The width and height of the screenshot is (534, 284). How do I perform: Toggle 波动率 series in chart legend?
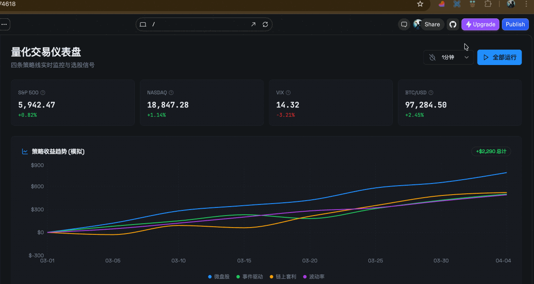pyautogui.click(x=314, y=277)
